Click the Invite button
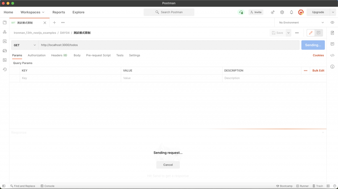 pyautogui.click(x=256, y=12)
